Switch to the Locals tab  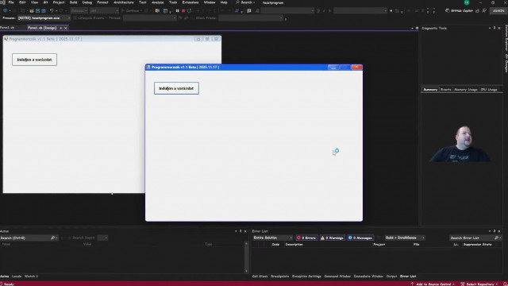pos(17,276)
